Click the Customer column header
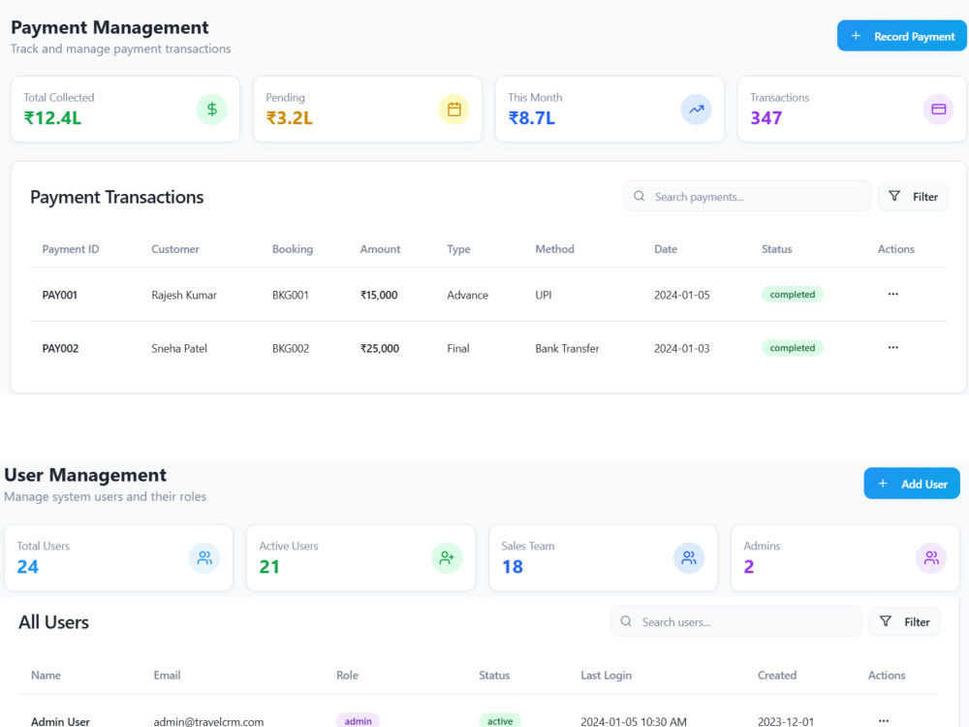969x727 pixels. 175,249
